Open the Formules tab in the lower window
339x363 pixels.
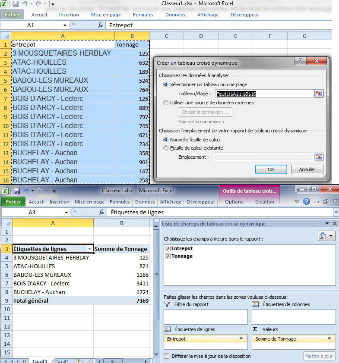click(120, 202)
